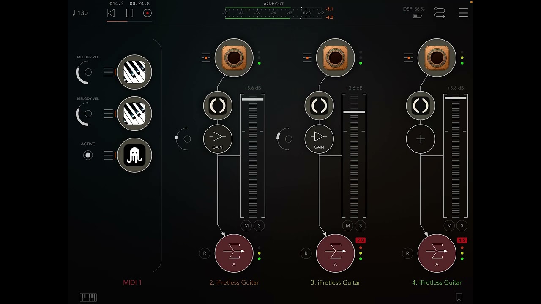Image resolution: width=541 pixels, height=304 pixels.
Task: Select the 00:24.8 time display
Action: tap(139, 4)
